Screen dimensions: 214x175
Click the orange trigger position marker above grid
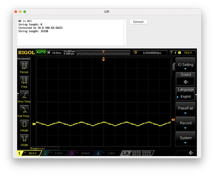(103, 59)
